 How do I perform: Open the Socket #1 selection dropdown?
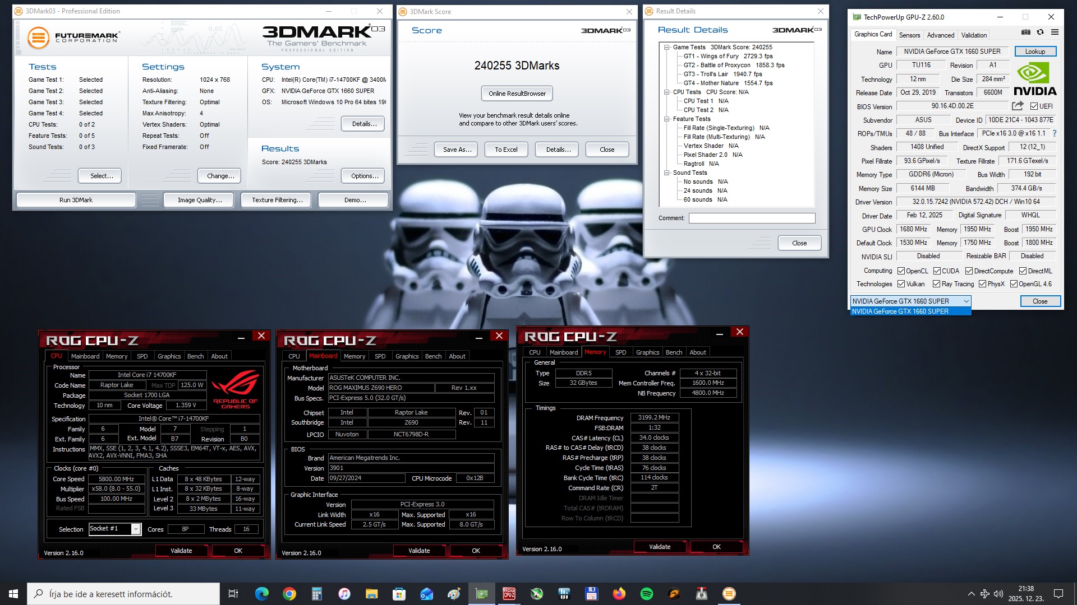point(136,529)
